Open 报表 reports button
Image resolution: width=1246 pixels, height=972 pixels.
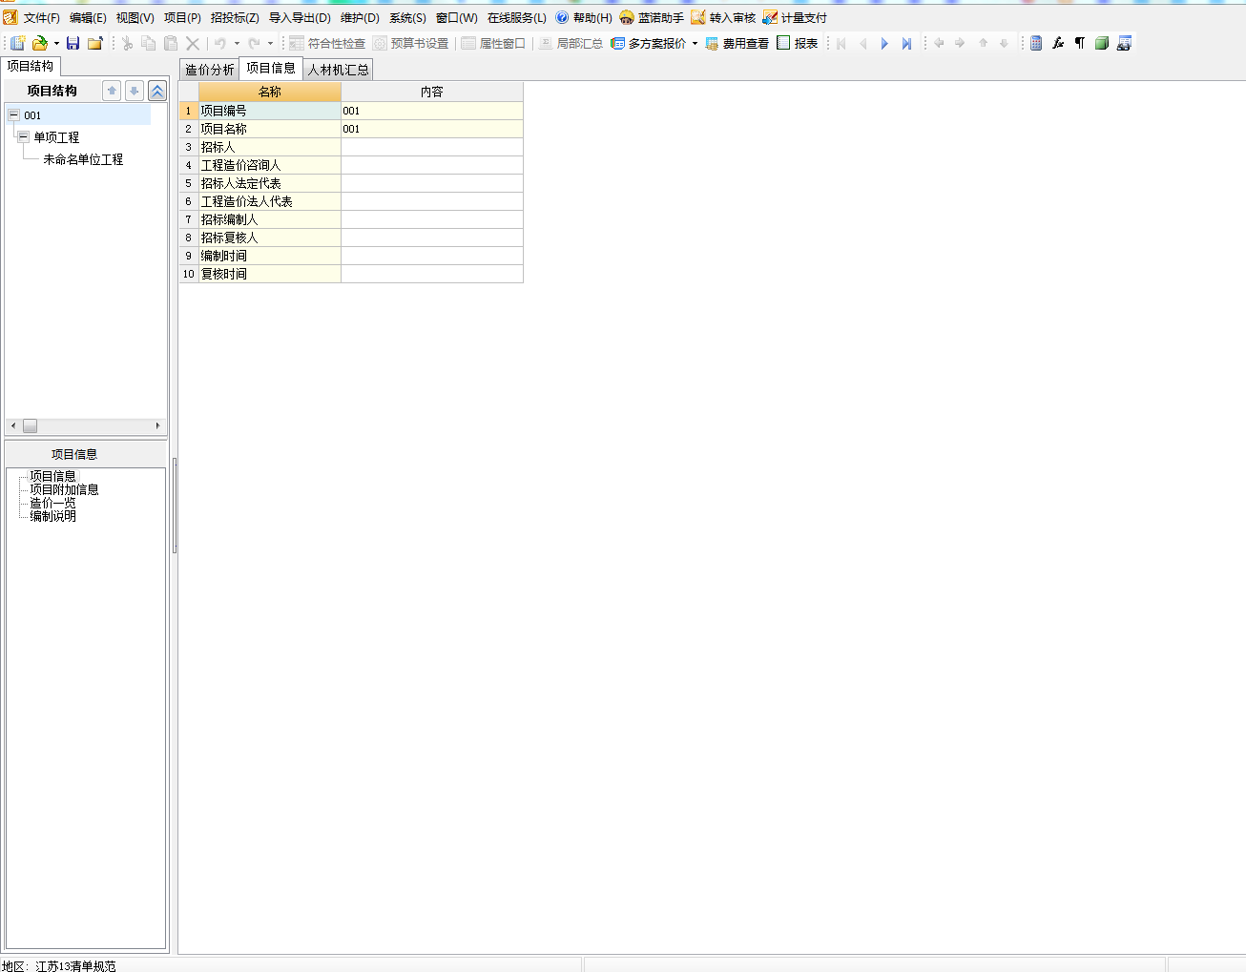(x=798, y=43)
